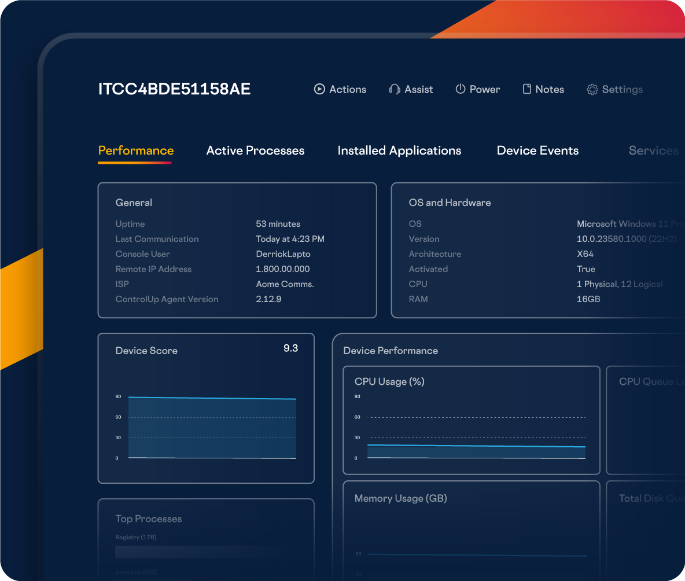Click the Remote IP Address value
Viewport: 685px width, 581px height.
point(283,269)
